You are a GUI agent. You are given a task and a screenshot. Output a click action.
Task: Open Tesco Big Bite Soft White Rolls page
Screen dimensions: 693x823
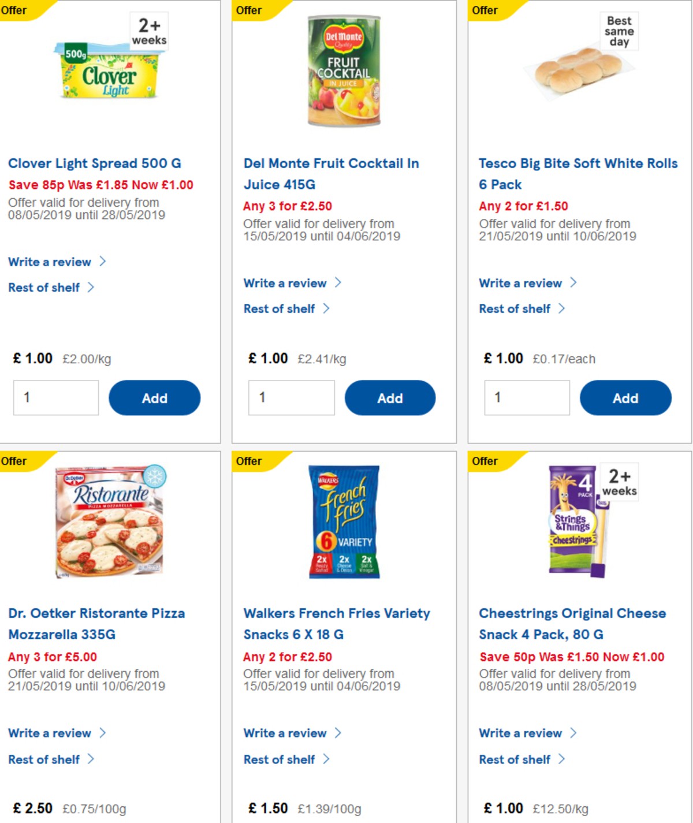click(x=577, y=173)
